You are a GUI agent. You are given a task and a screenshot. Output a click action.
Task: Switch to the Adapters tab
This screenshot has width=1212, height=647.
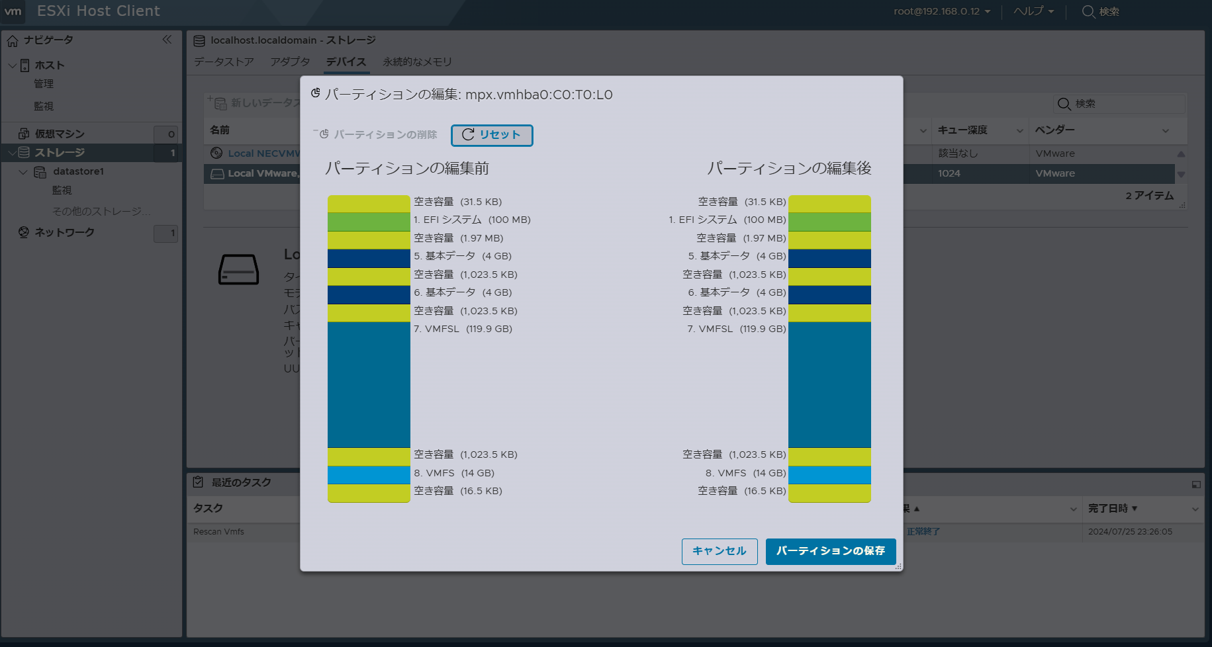click(x=290, y=62)
